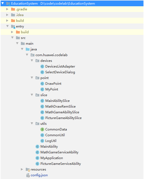Click the com.huawei.codelab package icon
Image resolution: width=144 pixels, height=179 pixels.
click(x=33, y=55)
